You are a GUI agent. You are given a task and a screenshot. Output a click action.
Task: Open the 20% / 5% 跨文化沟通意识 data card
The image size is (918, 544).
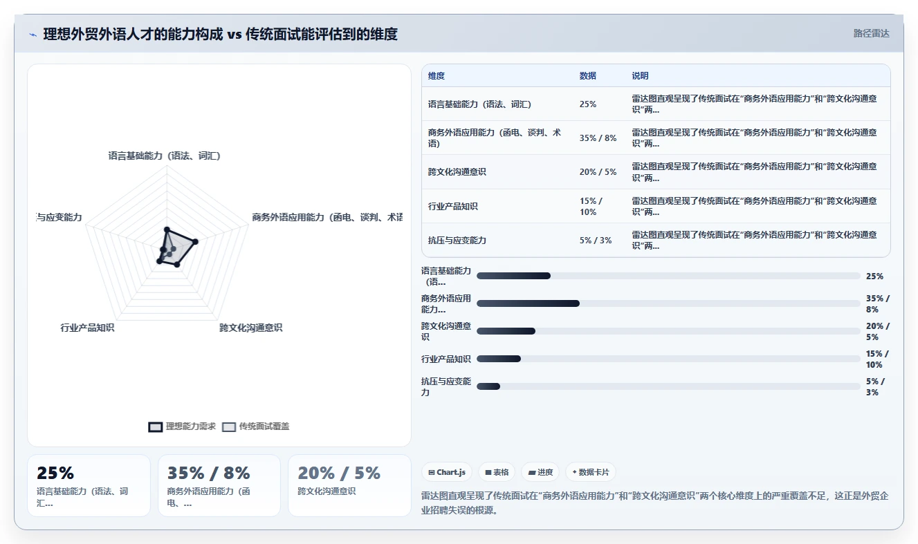tap(349, 485)
